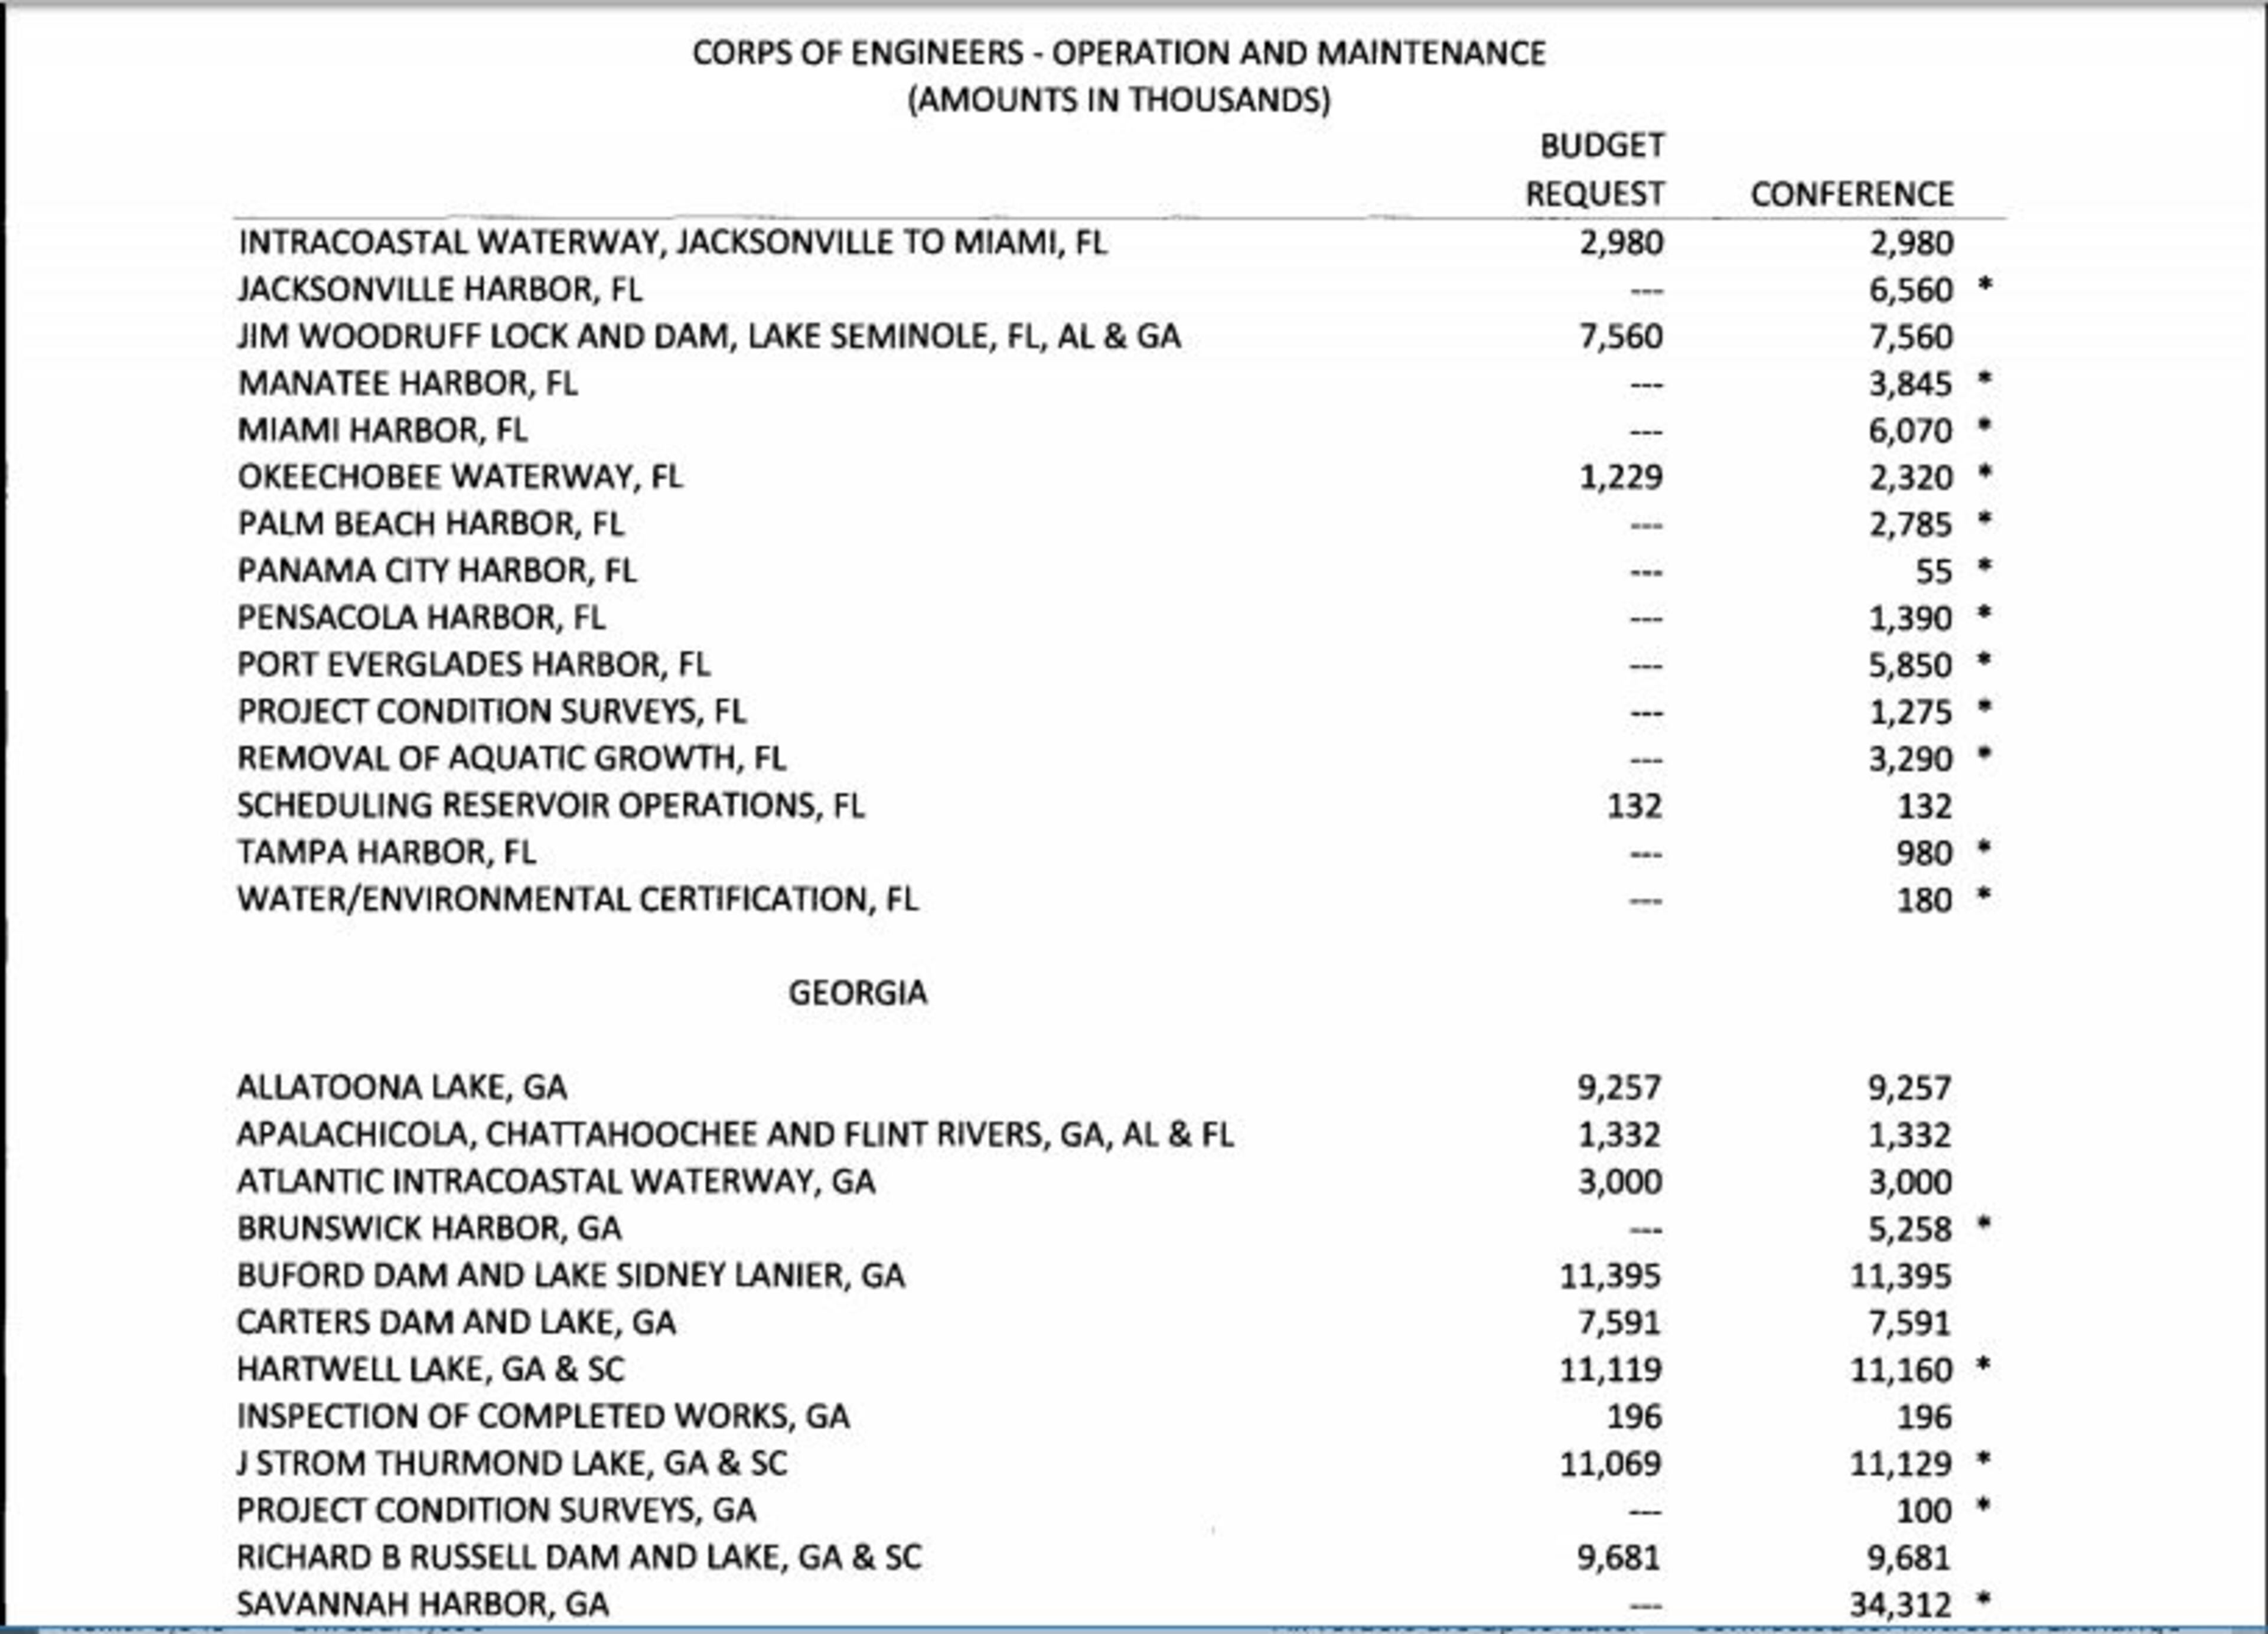This screenshot has width=2268, height=1634.
Task: Click the JACKSONVILLE HARBOR, FL row label
Action: tap(439, 290)
